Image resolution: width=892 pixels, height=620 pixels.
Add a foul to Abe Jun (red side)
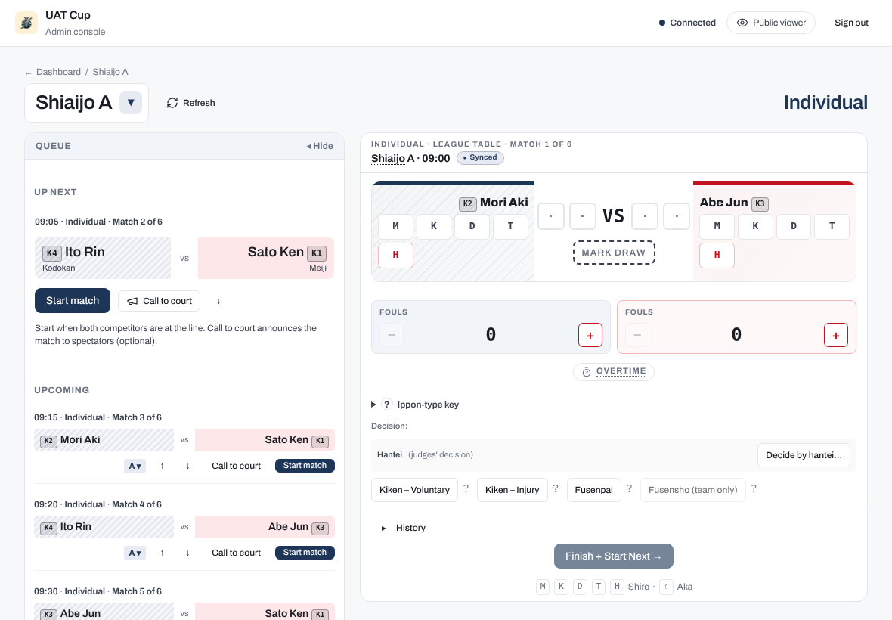[x=836, y=335]
